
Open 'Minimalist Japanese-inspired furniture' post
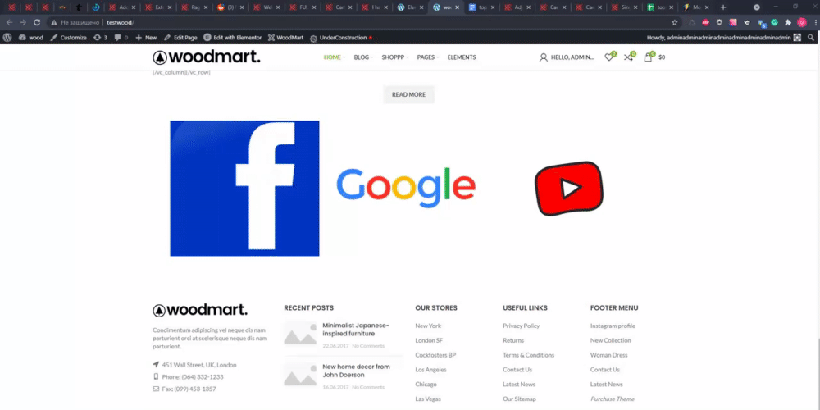click(356, 330)
